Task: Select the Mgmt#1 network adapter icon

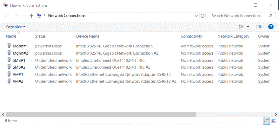Action: click(9, 46)
